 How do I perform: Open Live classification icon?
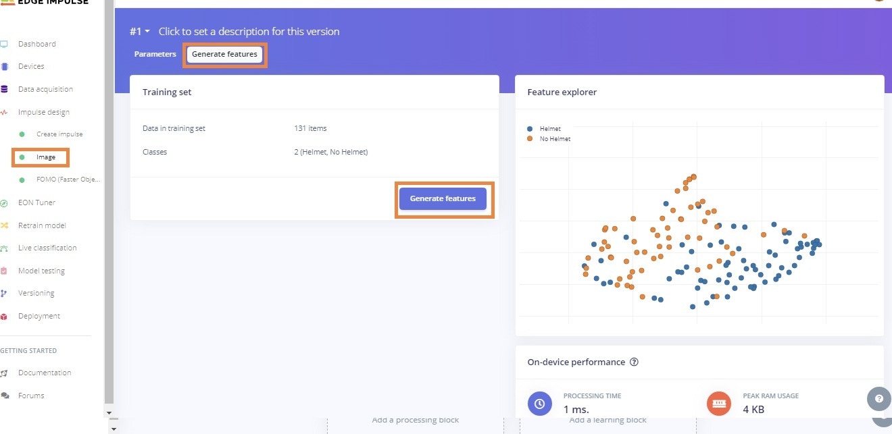click(4, 248)
